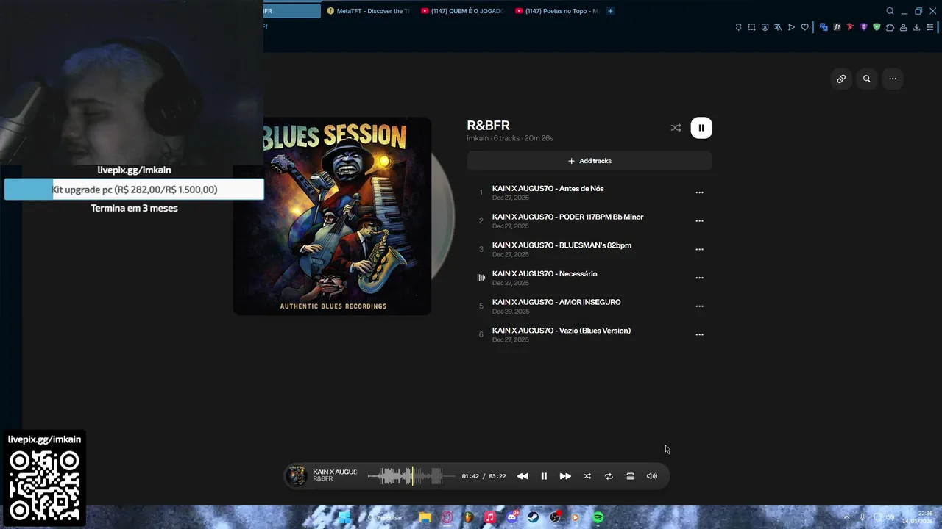The image size is (942, 529).
Task: Open options for track BLUESMAN's 82bpm
Action: coord(699,249)
